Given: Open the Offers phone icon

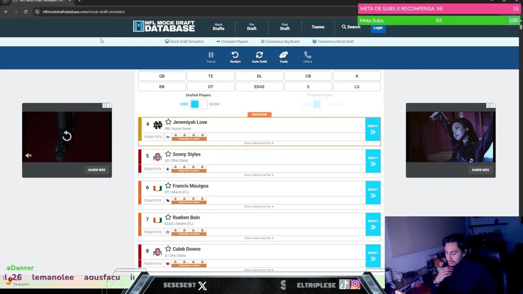Looking at the screenshot, I should (308, 57).
